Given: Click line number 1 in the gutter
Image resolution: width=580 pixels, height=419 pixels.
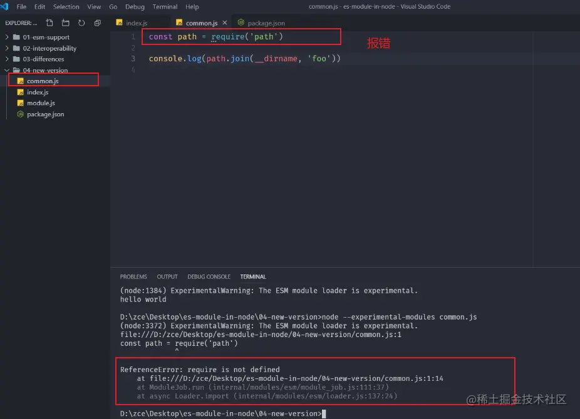Looking at the screenshot, I should tap(133, 36).
